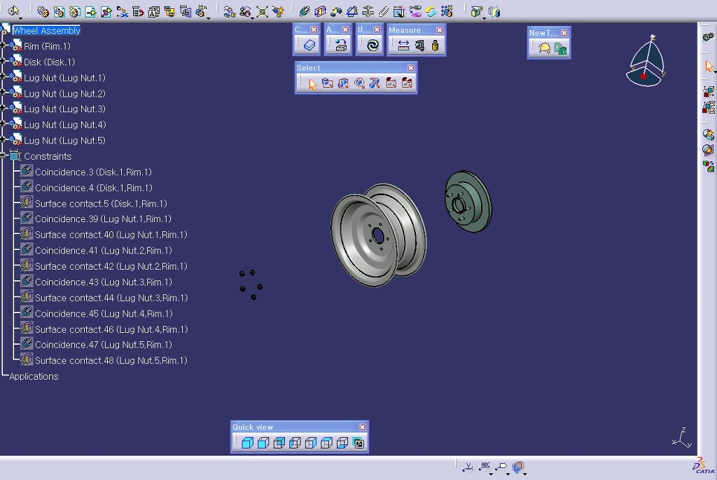Screen dimensions: 717x480
Task: Click the spiral Update icon in floating toolbar
Action: (x=373, y=46)
